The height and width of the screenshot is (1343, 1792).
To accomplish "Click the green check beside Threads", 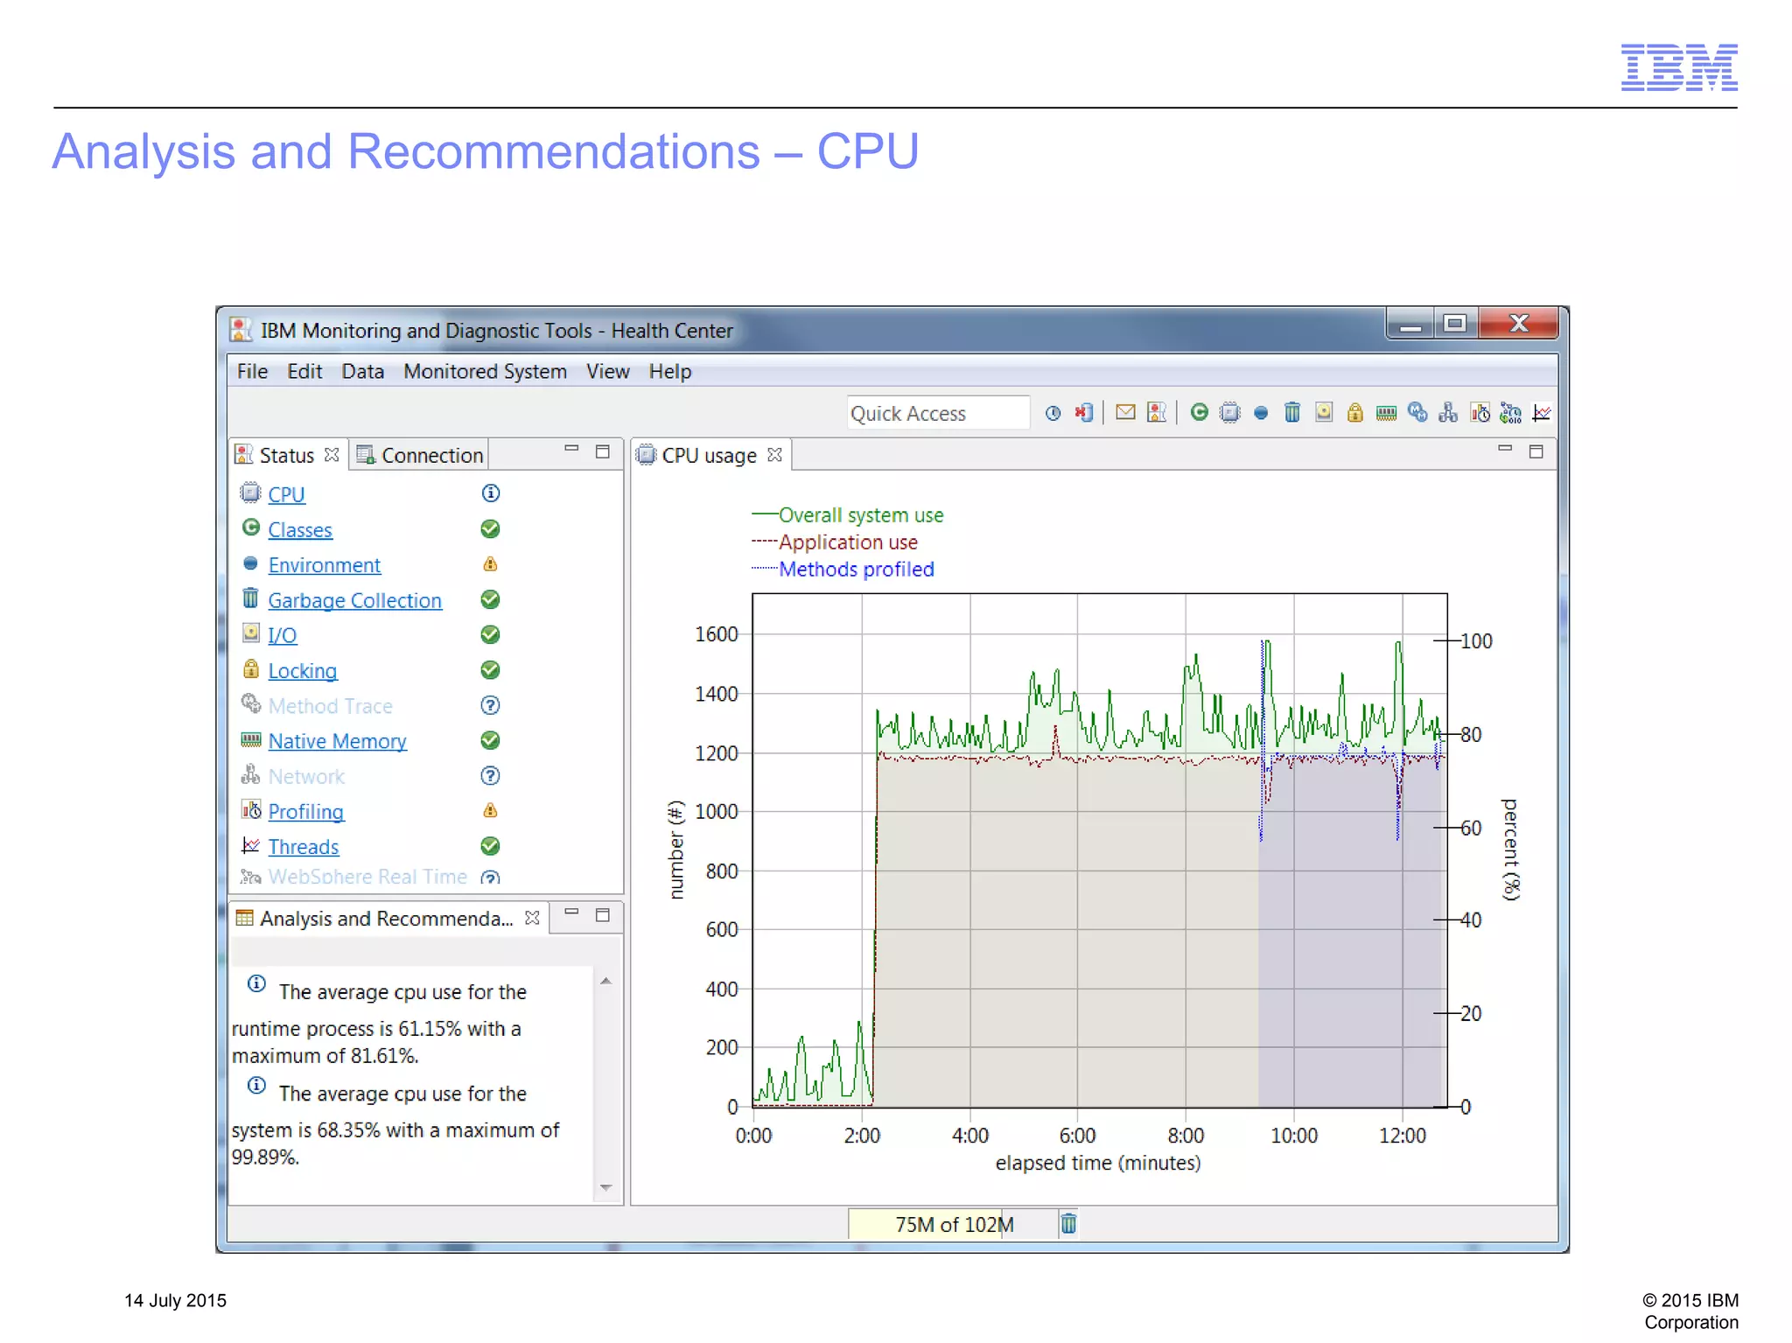I will click(x=491, y=846).
